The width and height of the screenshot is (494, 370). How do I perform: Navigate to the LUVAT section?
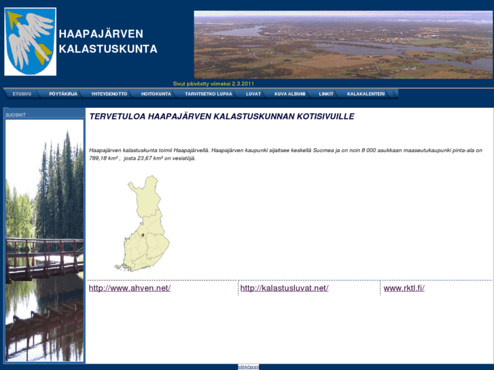253,94
